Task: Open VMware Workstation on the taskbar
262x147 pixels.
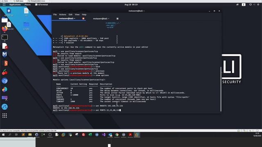Action: tap(137, 135)
